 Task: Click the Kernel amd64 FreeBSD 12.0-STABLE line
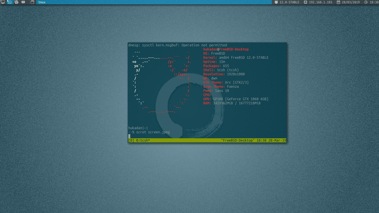[x=236, y=58]
